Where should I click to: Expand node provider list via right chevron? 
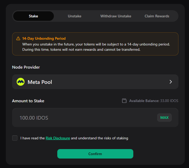[x=171, y=82]
